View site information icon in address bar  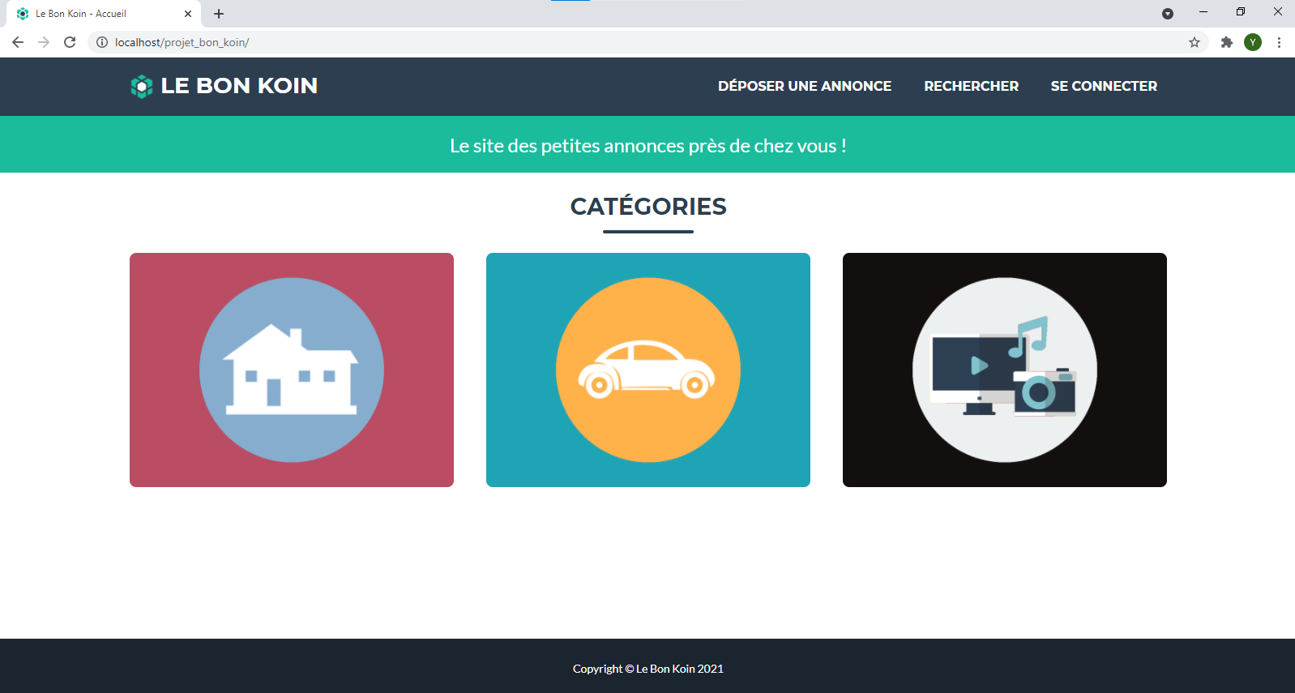[x=102, y=42]
